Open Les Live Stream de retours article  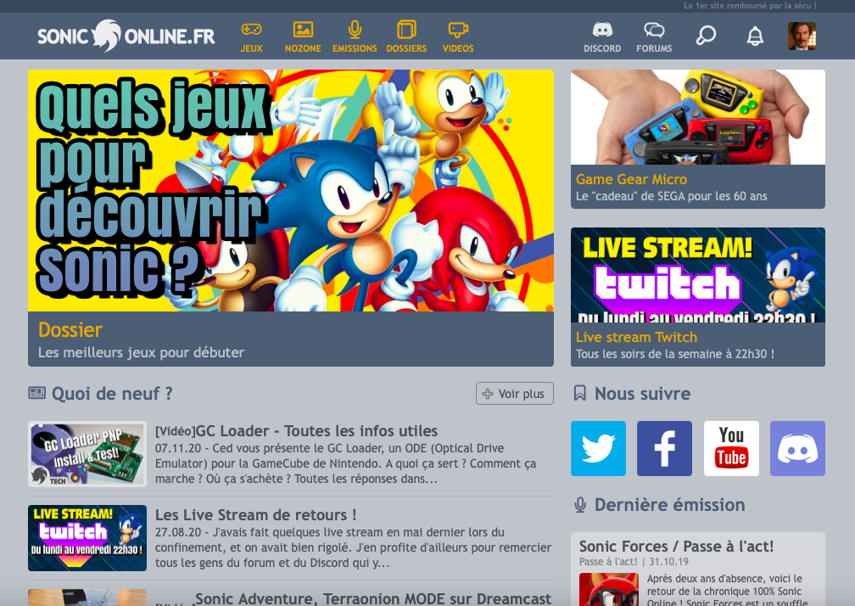click(256, 515)
